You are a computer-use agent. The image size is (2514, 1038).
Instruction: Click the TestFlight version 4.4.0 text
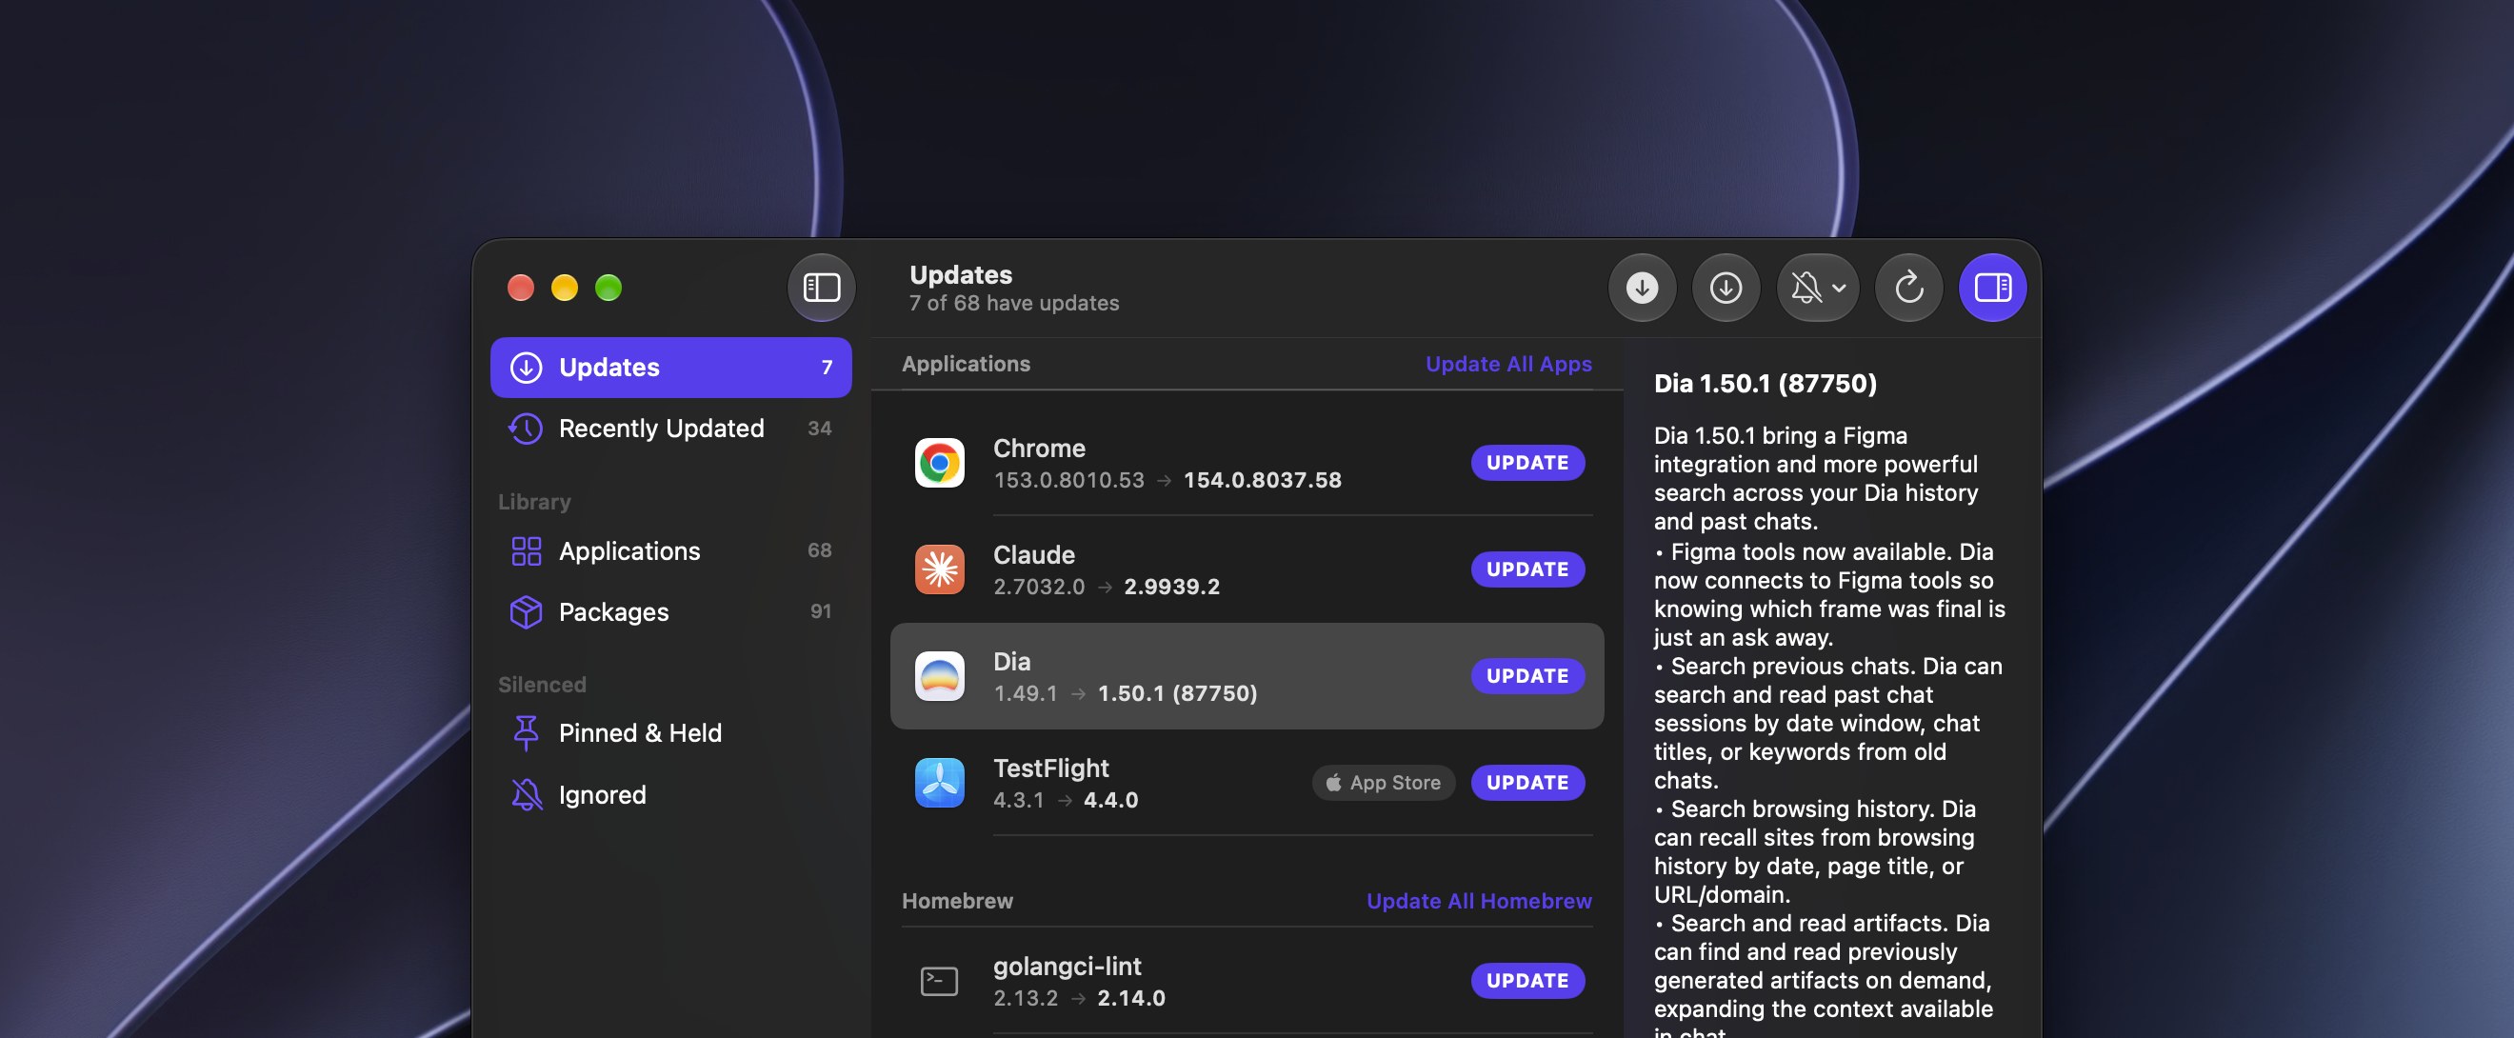1110,800
